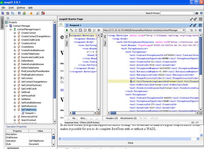Click the empty square icon in Request toolbar

click(x=85, y=30)
